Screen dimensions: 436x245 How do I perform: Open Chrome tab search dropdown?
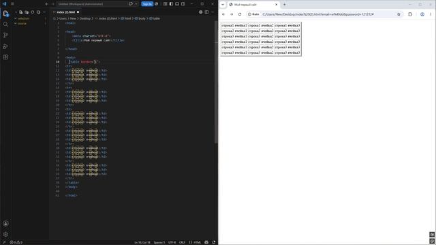tap(223, 5)
